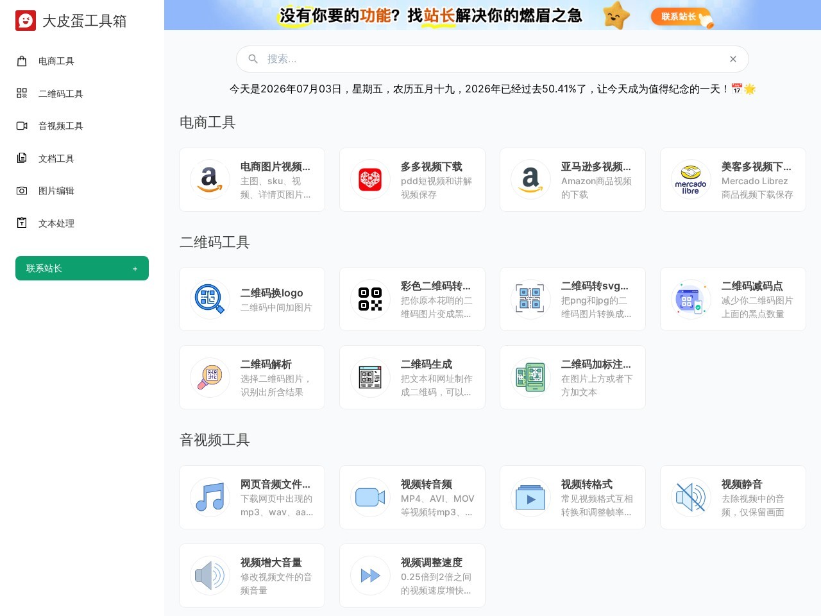Click the 二维码加标注 card title
Viewport: 821px width, 616px height.
pos(596,364)
